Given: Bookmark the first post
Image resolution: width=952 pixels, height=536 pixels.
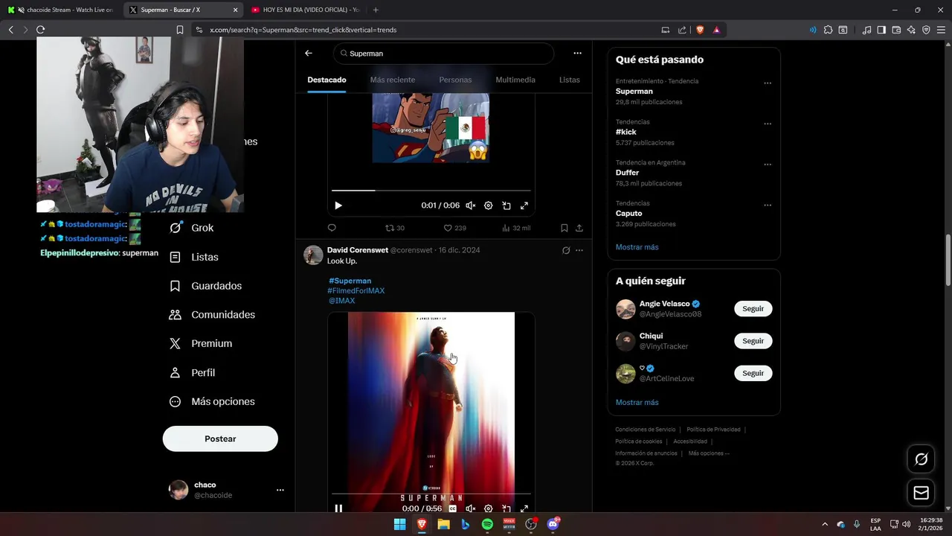Looking at the screenshot, I should point(565,228).
